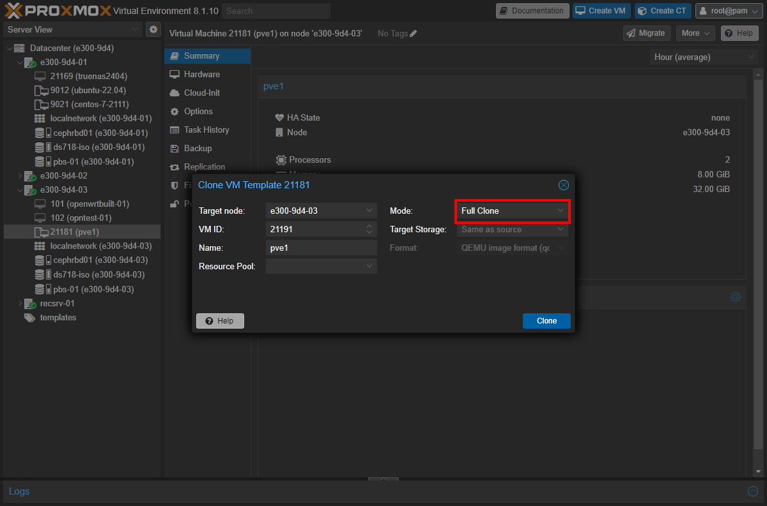Image resolution: width=767 pixels, height=506 pixels.
Task: Collapse node e300-9d4-03
Action: pos(19,190)
